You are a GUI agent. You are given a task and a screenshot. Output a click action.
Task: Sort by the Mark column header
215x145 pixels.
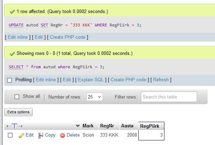coord(88,126)
